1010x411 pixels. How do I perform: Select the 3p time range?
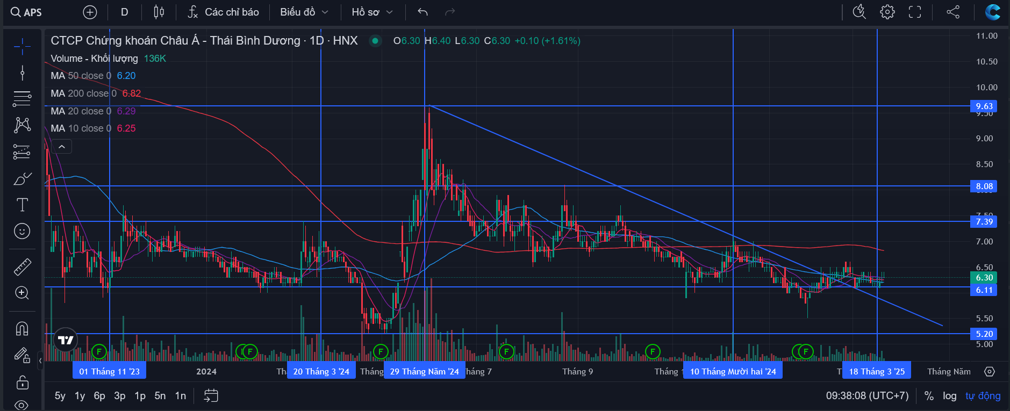pos(120,396)
